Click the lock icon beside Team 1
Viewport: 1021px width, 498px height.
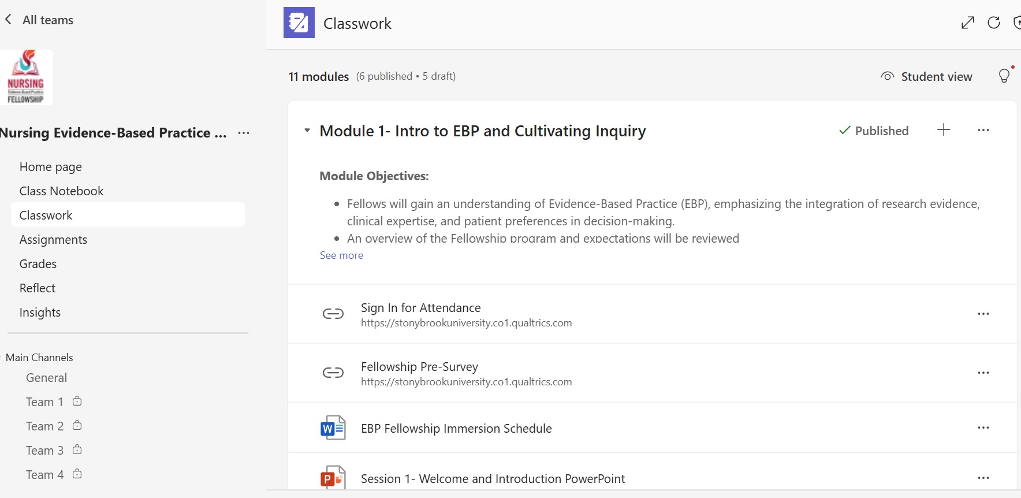(77, 401)
